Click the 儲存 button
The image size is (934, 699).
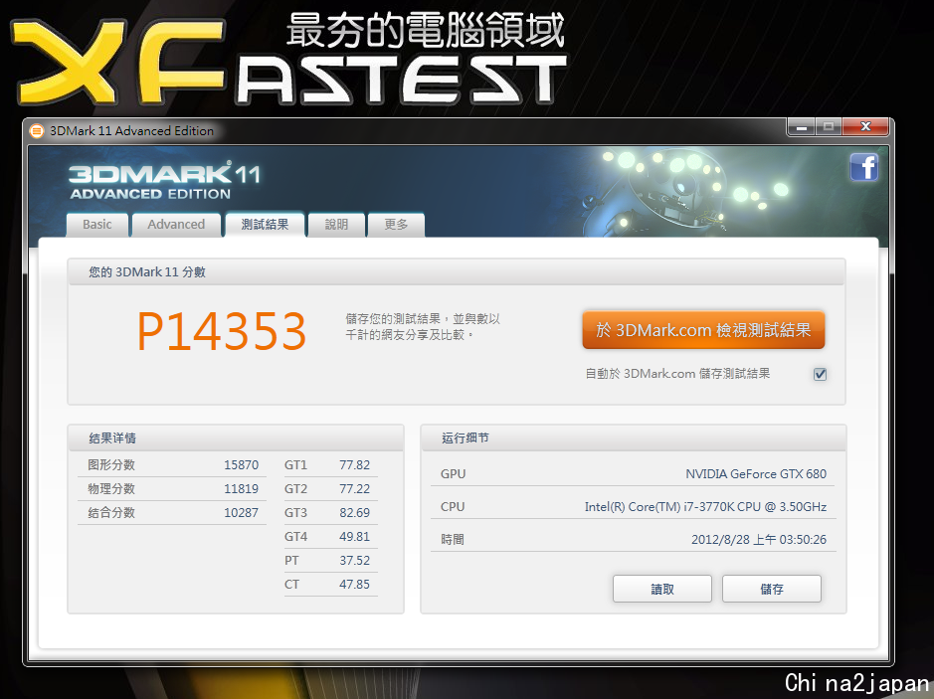point(772,589)
